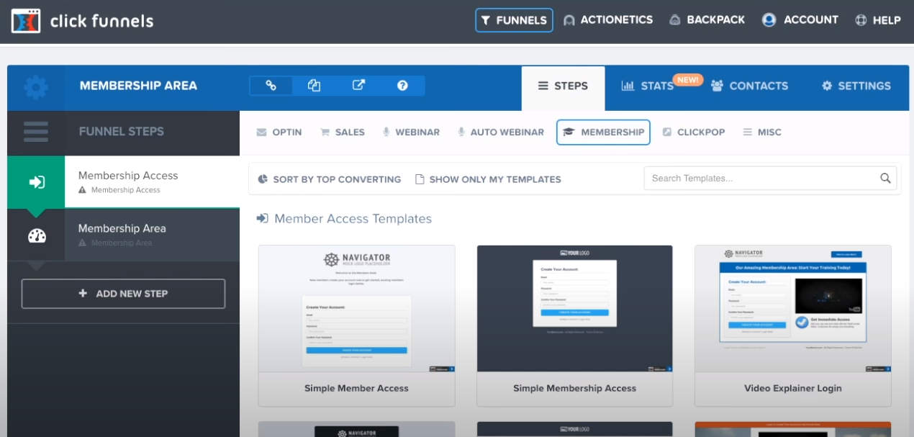Viewport: 914px width, 437px height.
Task: Switch to the Steps tab
Action: pos(563,86)
